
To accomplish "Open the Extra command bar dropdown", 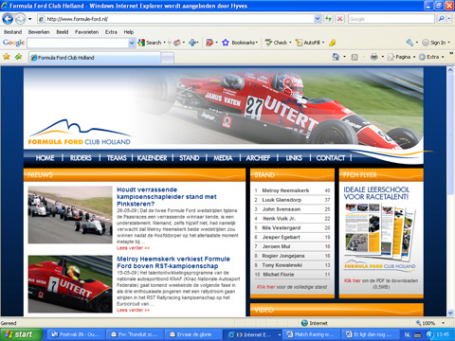I will click(x=431, y=57).
